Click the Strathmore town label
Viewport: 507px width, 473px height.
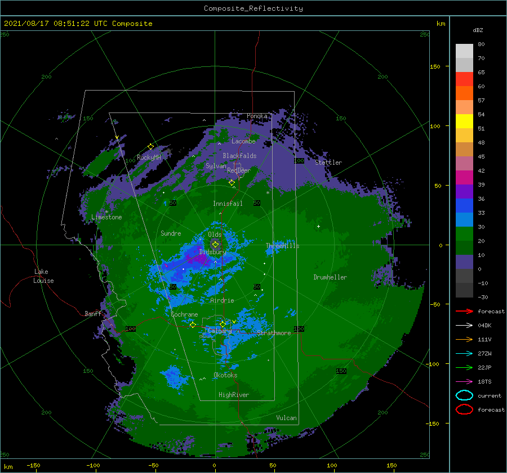point(274,333)
